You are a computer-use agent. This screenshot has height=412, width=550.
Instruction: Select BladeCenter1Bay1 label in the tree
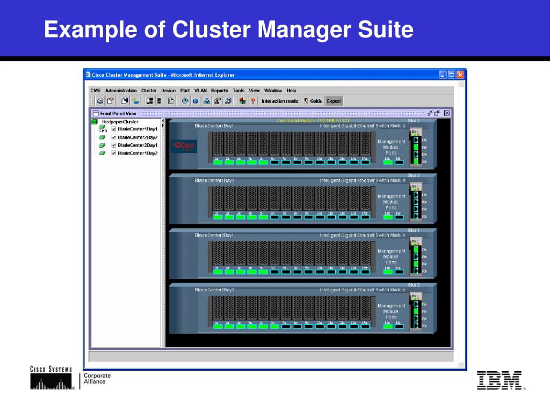click(137, 129)
